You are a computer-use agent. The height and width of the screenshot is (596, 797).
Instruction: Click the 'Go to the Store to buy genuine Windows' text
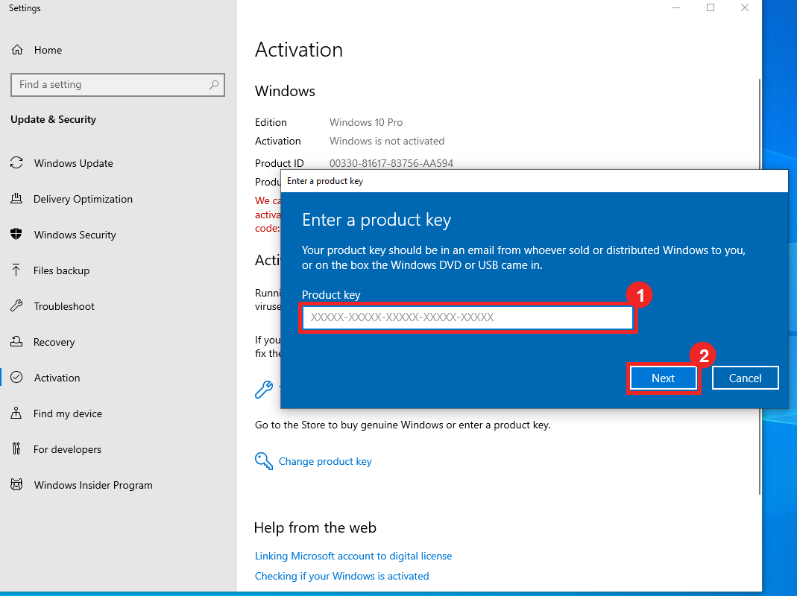(403, 425)
